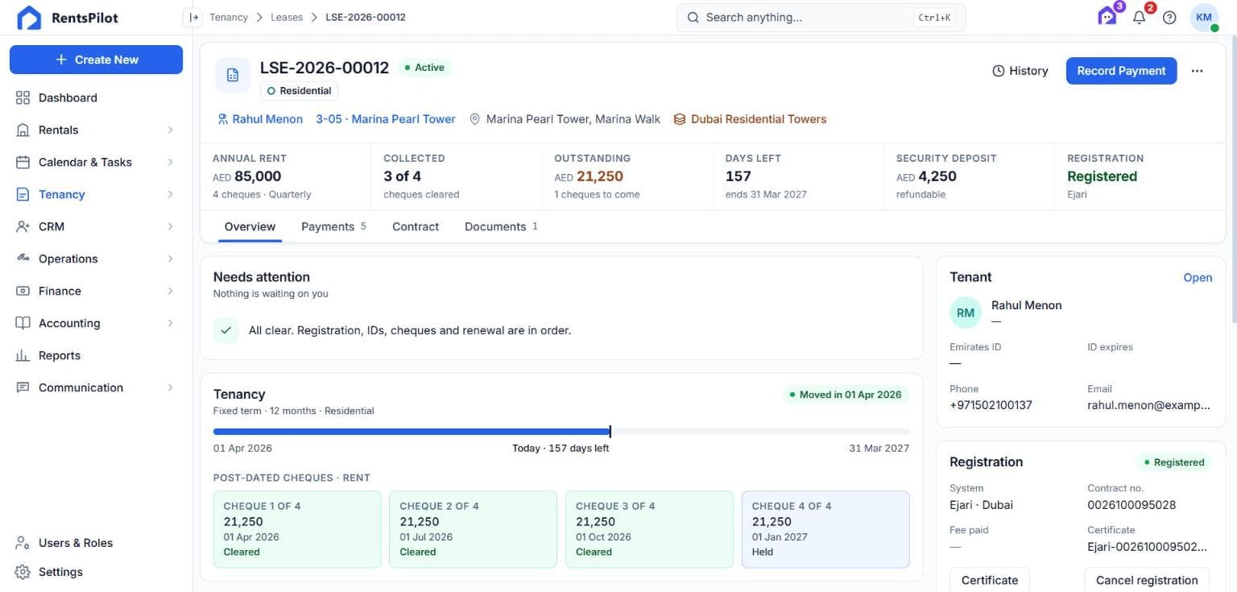Click the Accounting book icon in sidebar

23,323
